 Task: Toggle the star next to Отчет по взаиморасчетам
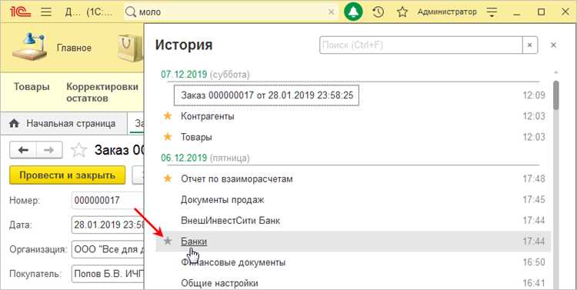coord(168,179)
